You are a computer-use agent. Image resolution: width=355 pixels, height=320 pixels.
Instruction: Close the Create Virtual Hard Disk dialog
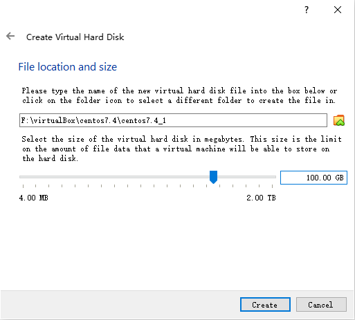(x=338, y=10)
